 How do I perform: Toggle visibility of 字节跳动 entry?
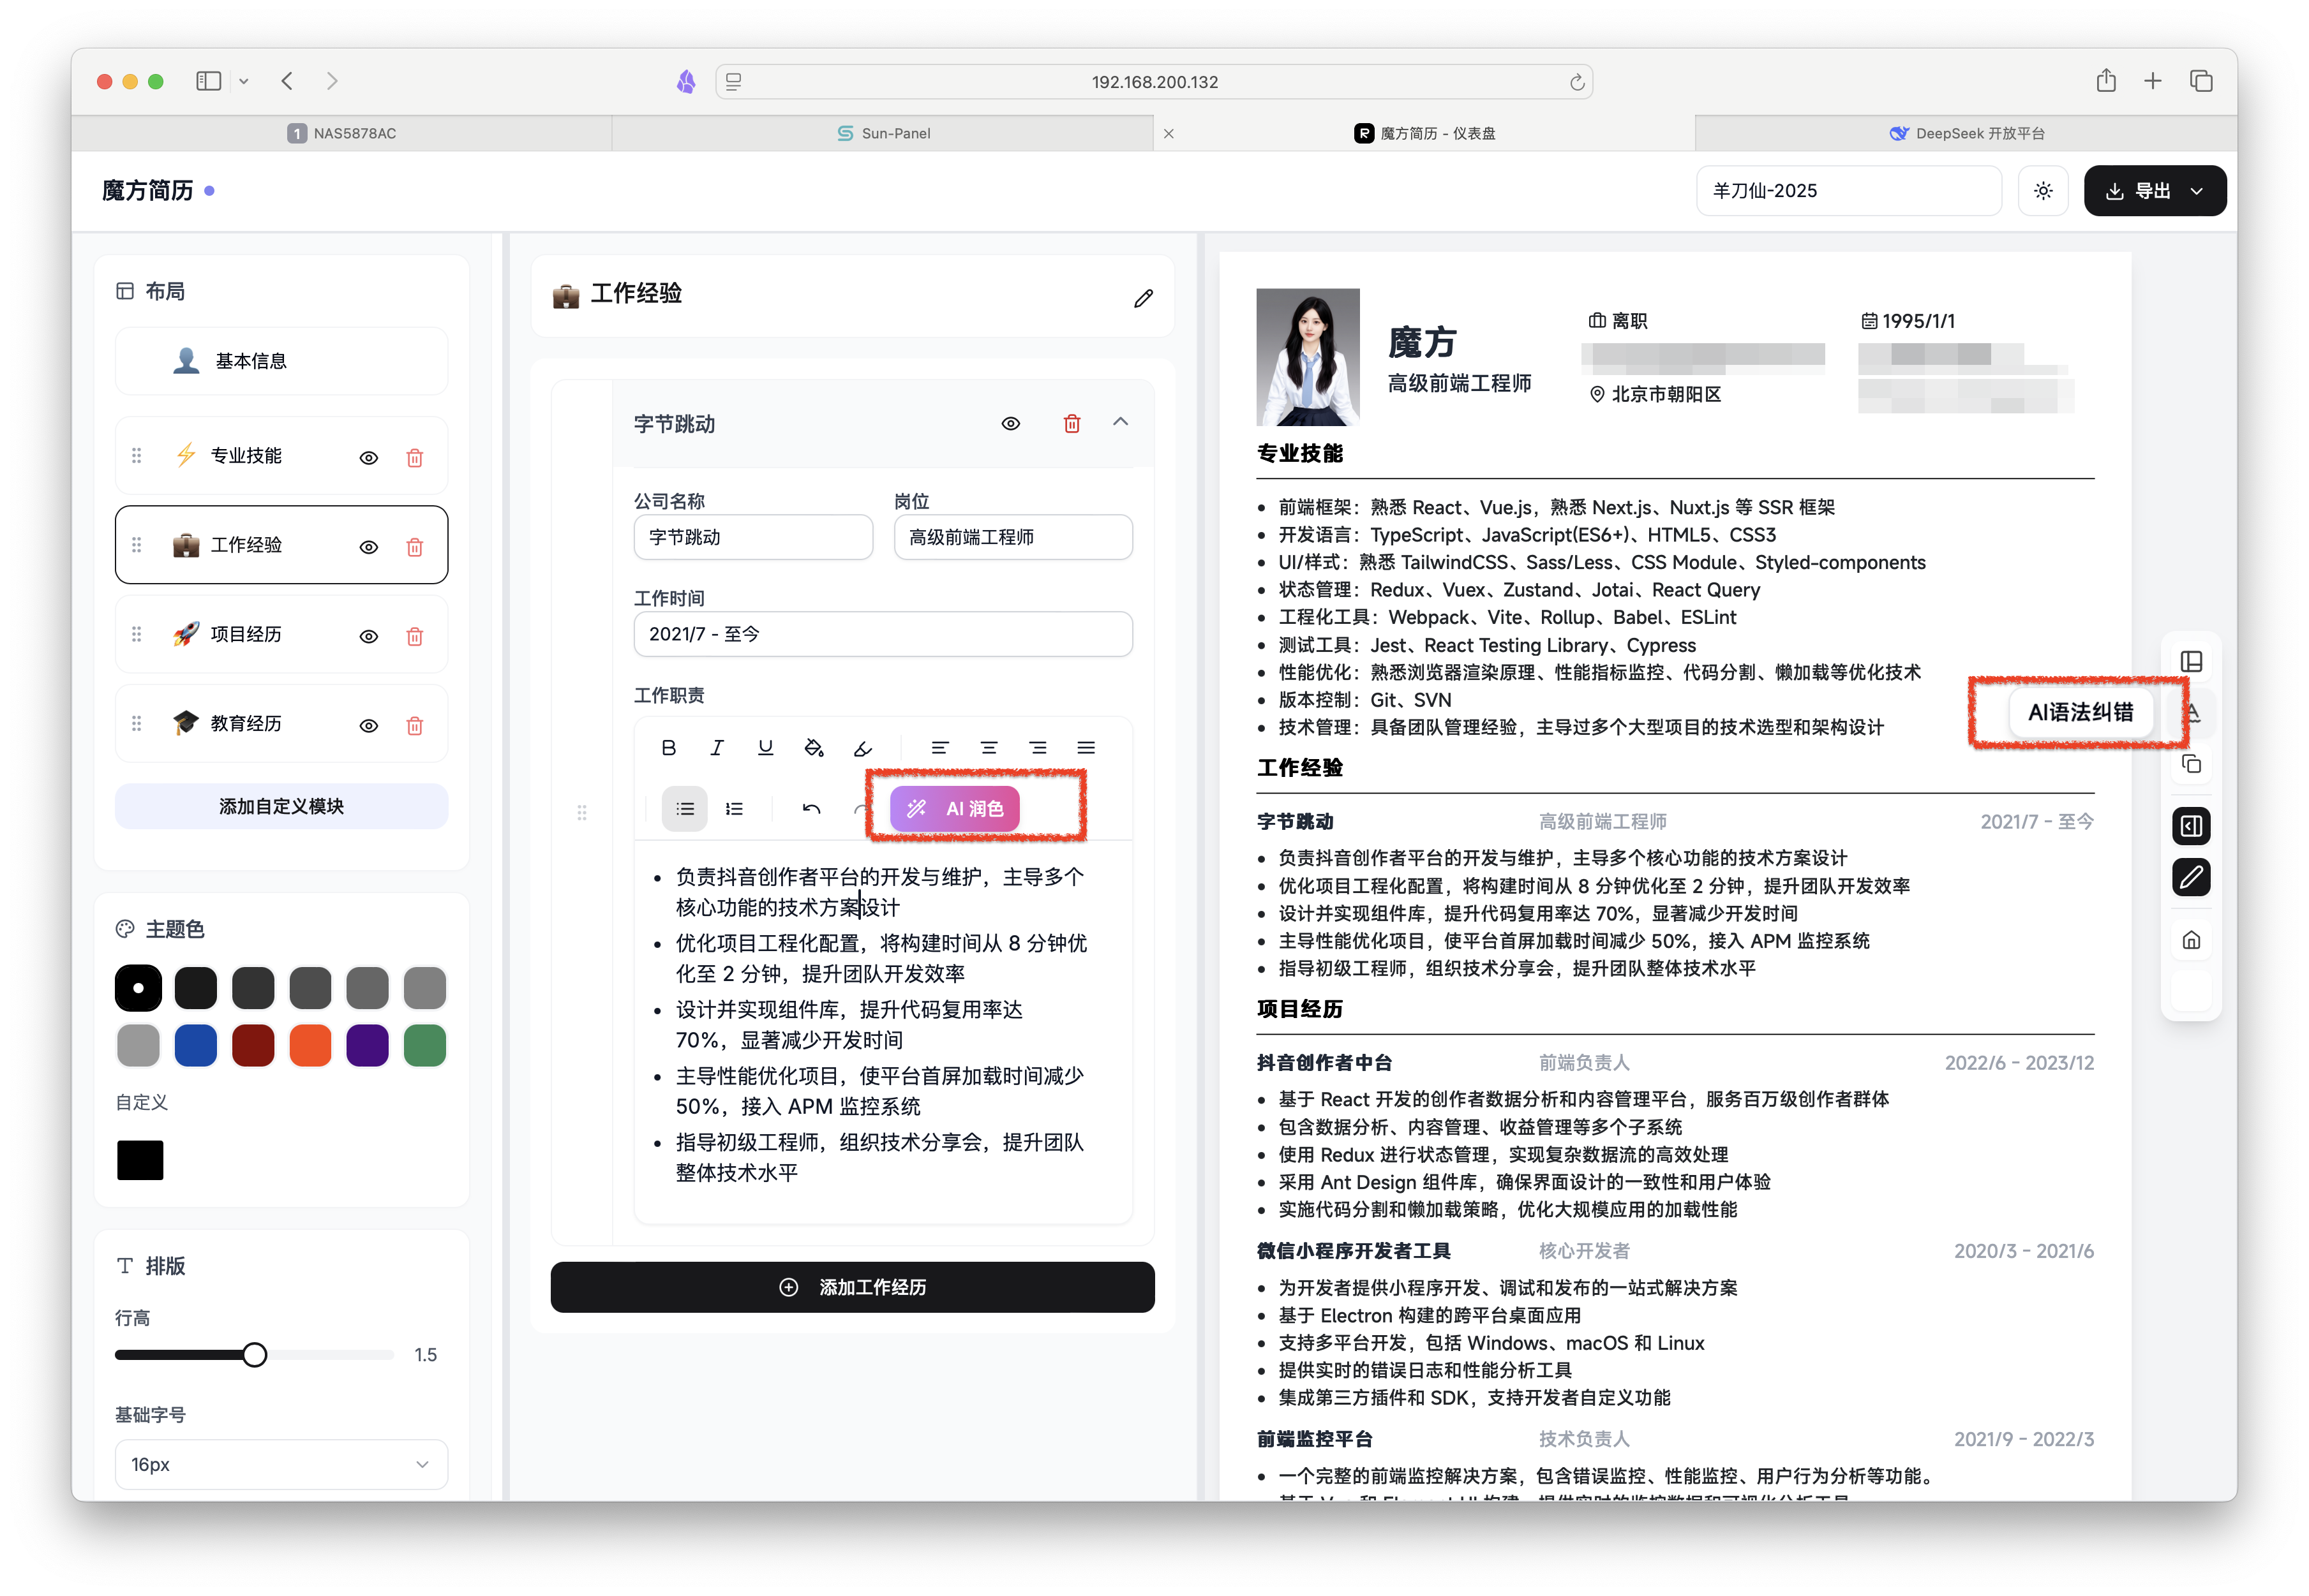click(1010, 424)
